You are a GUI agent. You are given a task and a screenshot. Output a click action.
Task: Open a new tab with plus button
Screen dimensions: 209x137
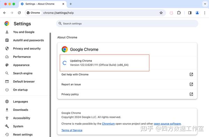pos(71,4)
